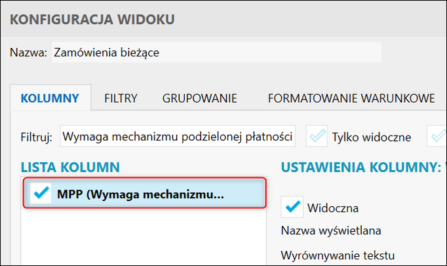Click the Nazwa field with Zamówienia bieżące

pos(215,52)
